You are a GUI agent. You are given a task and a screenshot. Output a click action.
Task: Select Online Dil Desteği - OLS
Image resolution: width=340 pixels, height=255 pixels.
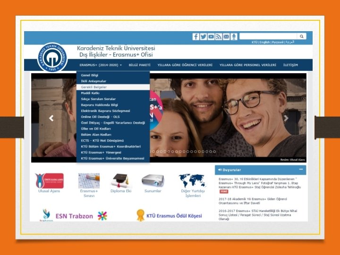[x=113, y=117]
